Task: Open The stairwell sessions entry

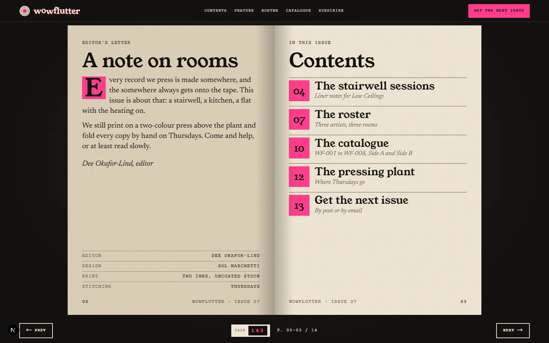Action: point(378,92)
